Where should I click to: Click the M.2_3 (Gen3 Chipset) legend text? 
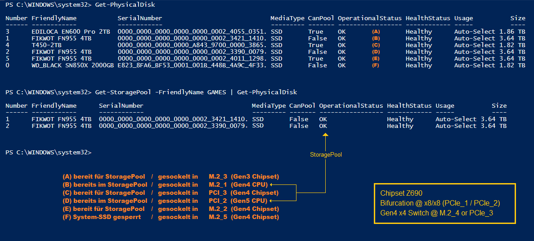coord(244,176)
